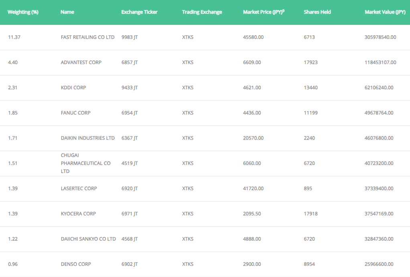Click the Market Value (JPY) header
410x277 pixels.
385,12
